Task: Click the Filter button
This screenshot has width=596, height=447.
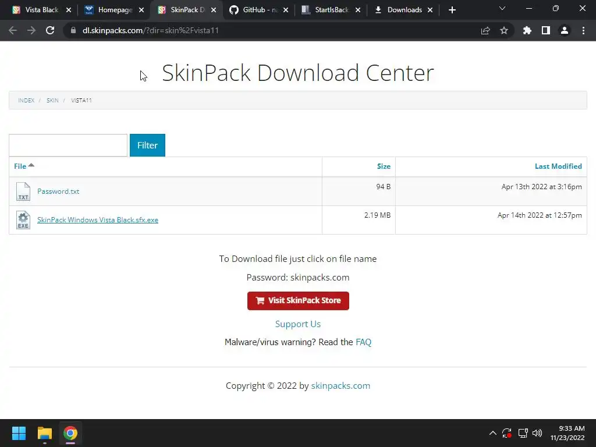Action: (x=147, y=145)
